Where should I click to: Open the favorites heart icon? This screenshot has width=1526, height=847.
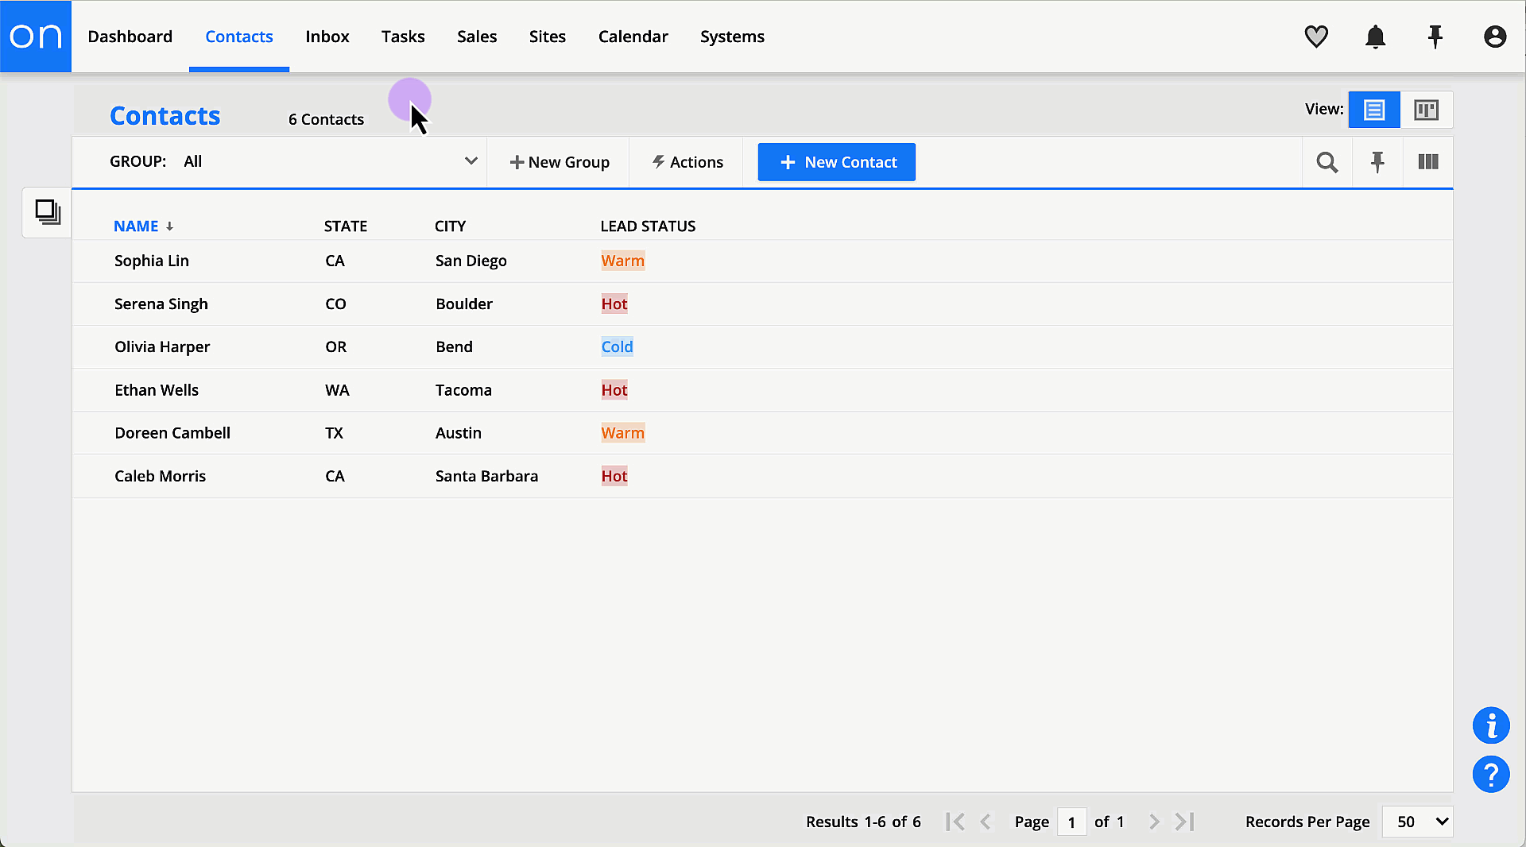tap(1316, 37)
